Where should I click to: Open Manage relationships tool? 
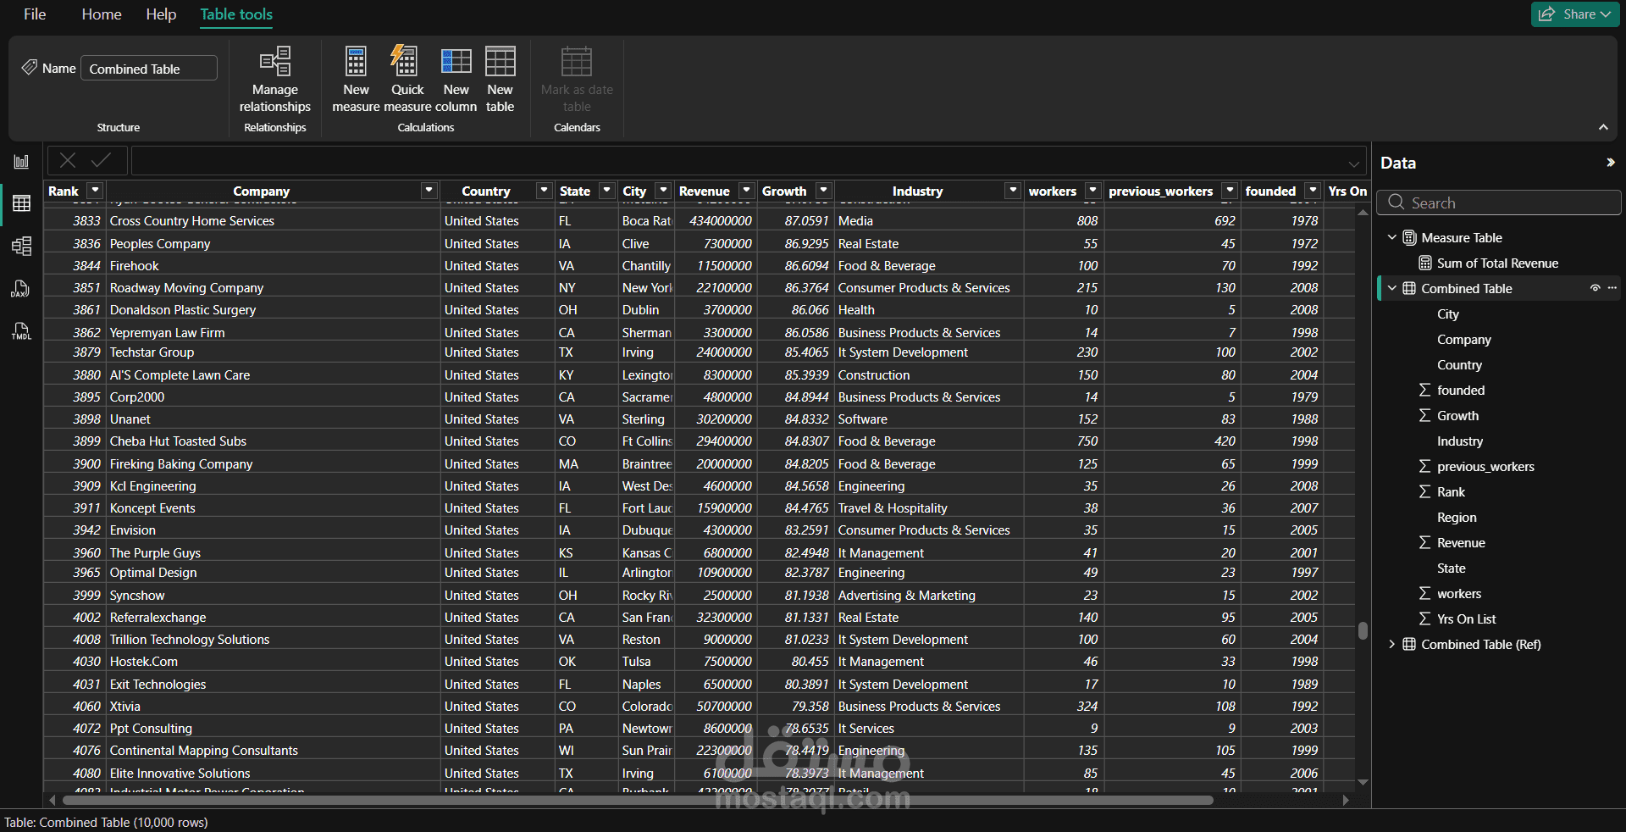click(275, 80)
